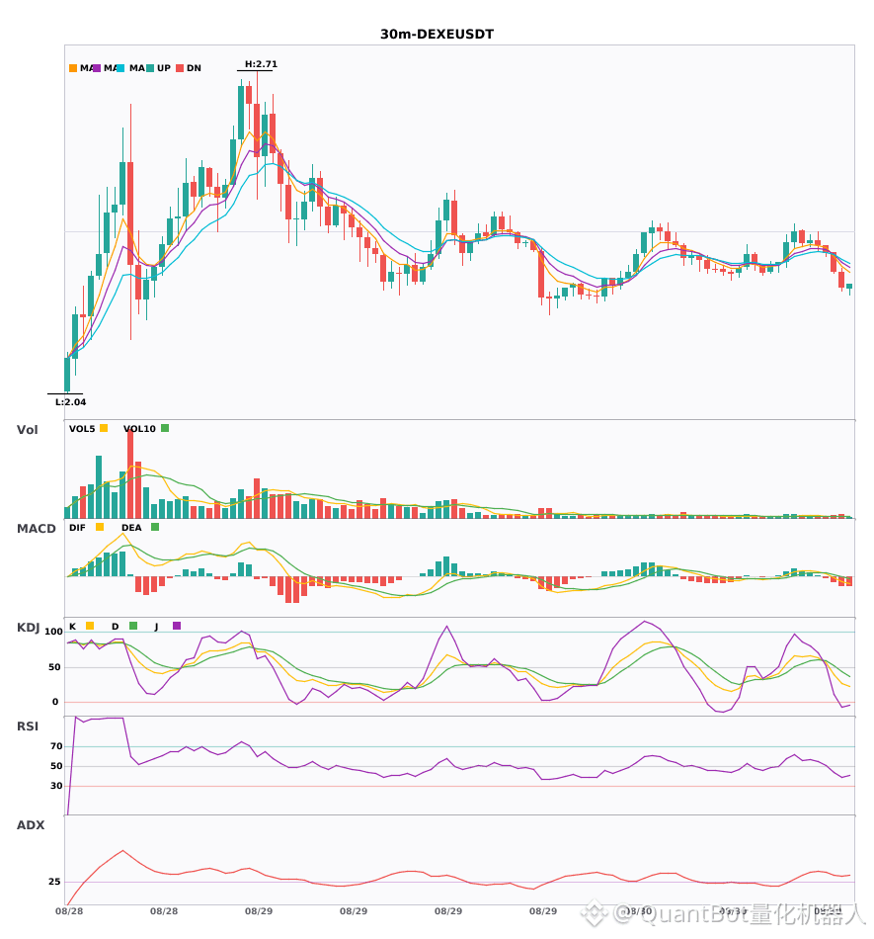The width and height of the screenshot is (874, 939).
Task: Select the yellow K legend swatch
Action: (x=90, y=626)
